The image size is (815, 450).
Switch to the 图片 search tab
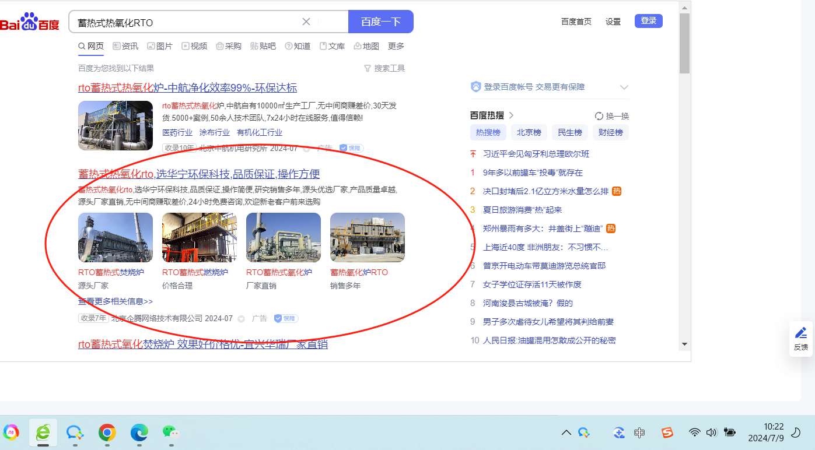(x=159, y=46)
